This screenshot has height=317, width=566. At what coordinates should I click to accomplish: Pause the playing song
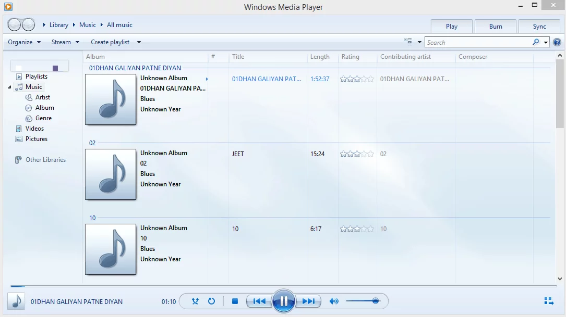pyautogui.click(x=284, y=301)
